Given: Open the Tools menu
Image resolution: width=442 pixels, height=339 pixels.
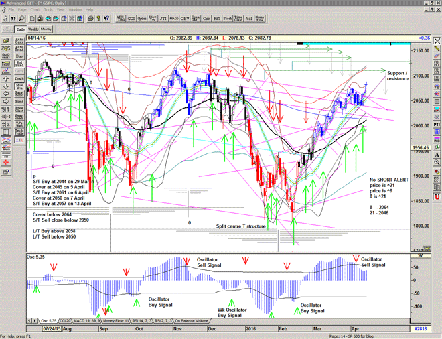Looking at the screenshot, I should tap(50, 10).
